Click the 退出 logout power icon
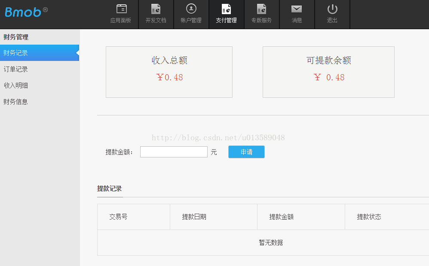This screenshot has width=429, height=266. click(x=332, y=14)
